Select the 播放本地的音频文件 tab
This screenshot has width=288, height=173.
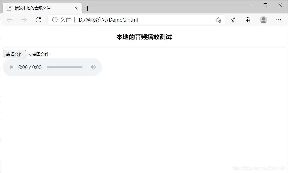point(37,8)
